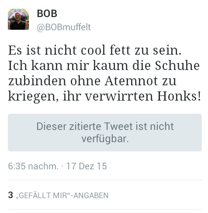Select the word 'Schuhe' in the tweet
This screenshot has width=208, height=213.
click(177, 66)
